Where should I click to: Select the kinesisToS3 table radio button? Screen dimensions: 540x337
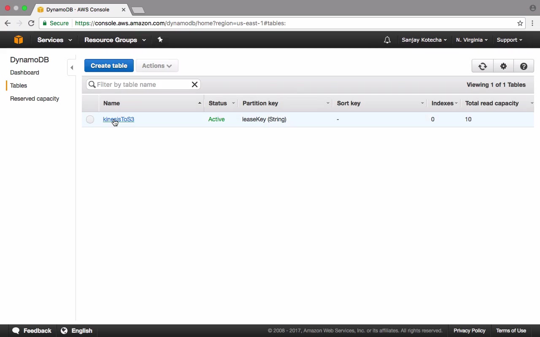(x=90, y=119)
